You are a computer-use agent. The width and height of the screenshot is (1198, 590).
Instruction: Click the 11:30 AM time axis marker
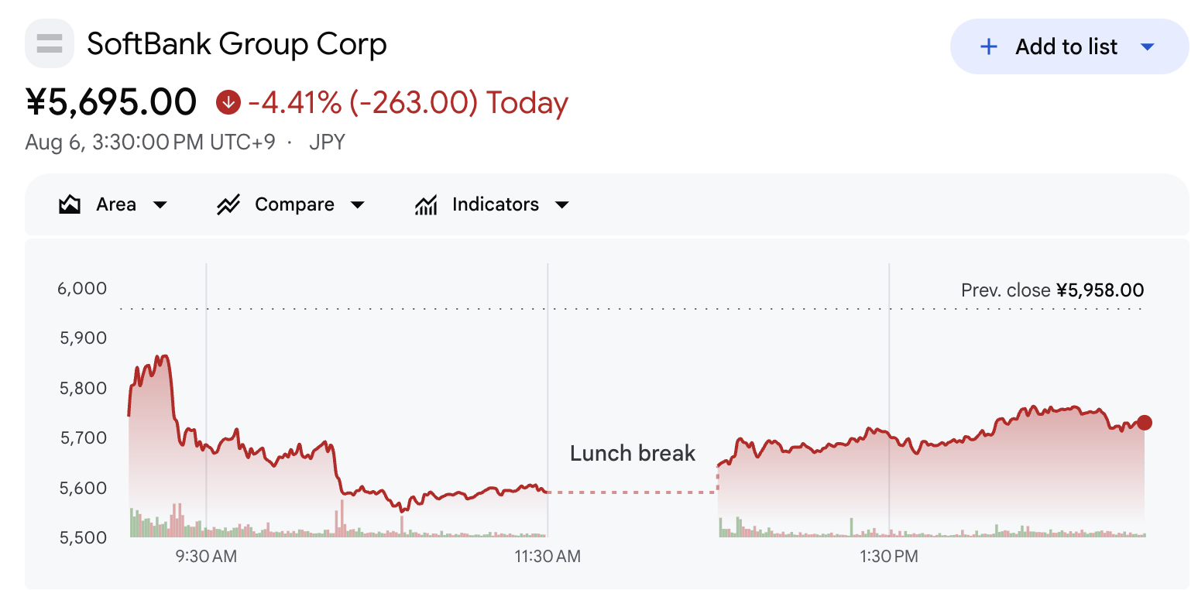pyautogui.click(x=548, y=556)
